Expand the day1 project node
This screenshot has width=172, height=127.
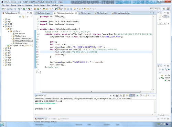pos(3,22)
